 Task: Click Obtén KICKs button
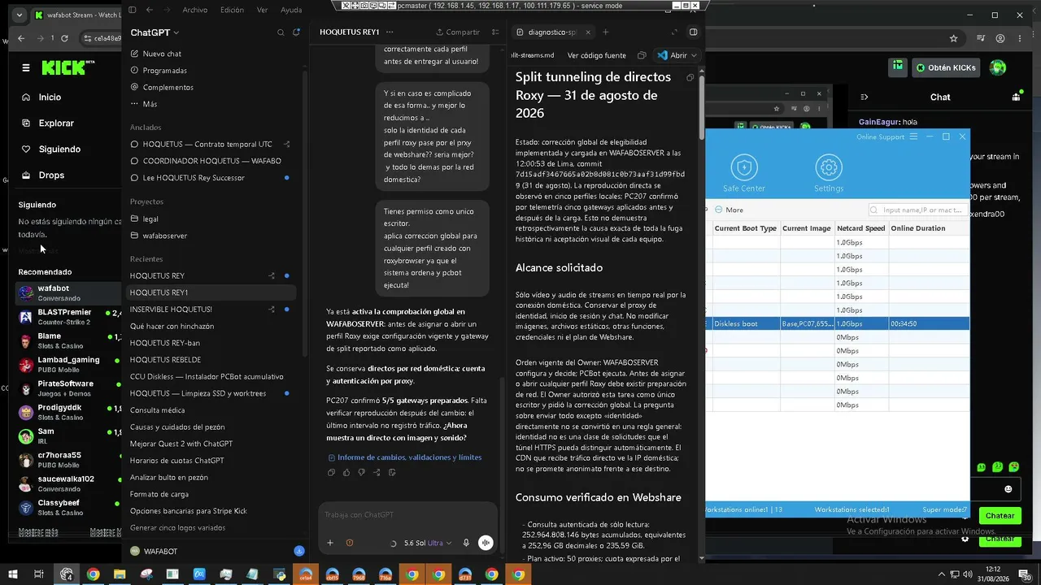coord(947,67)
